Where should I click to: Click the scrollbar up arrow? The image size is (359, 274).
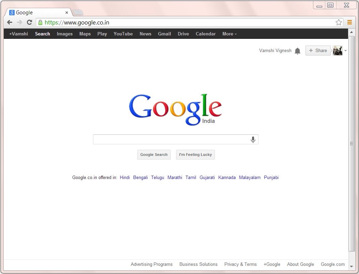tap(352, 32)
